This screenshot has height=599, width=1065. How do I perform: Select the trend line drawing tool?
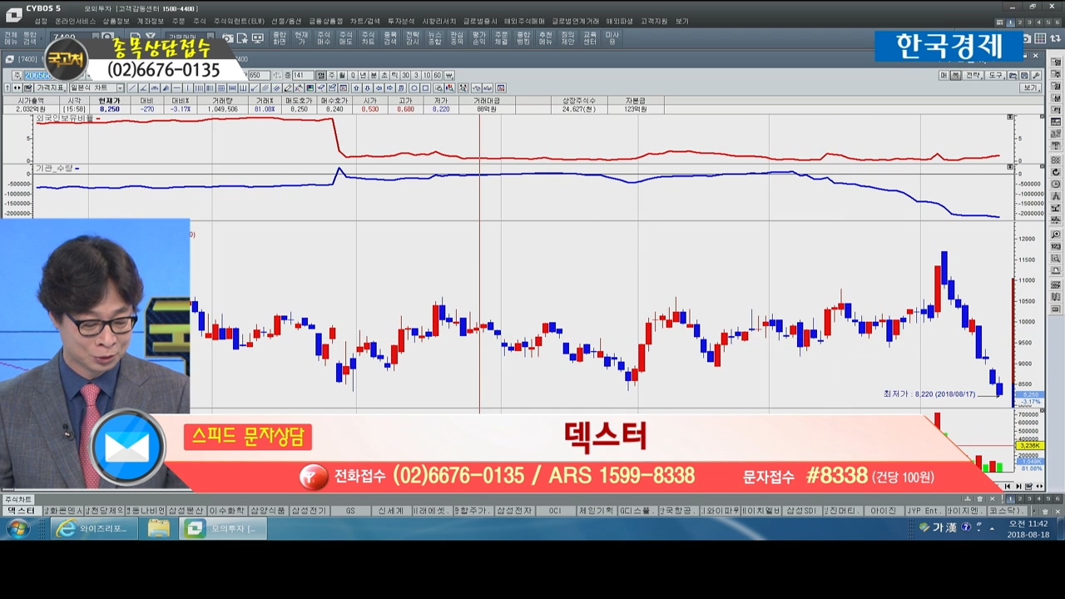pos(133,88)
